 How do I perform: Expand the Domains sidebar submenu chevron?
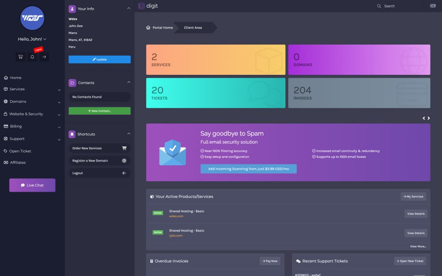pyautogui.click(x=59, y=103)
